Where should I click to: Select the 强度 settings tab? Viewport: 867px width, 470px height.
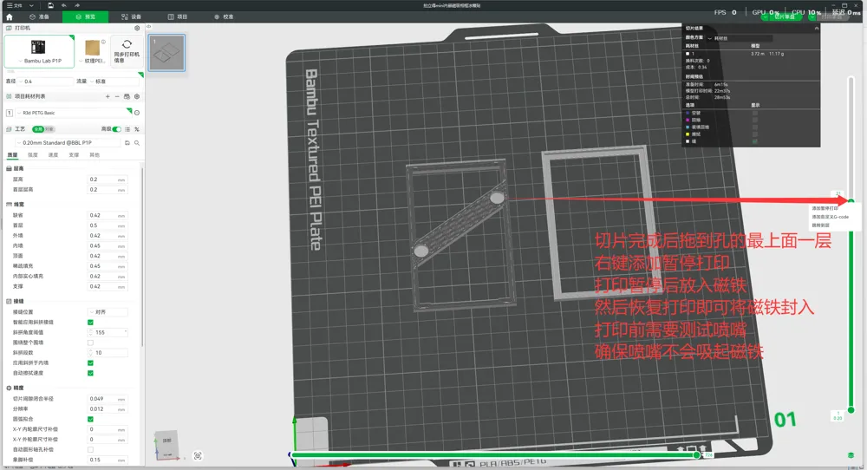pos(33,155)
